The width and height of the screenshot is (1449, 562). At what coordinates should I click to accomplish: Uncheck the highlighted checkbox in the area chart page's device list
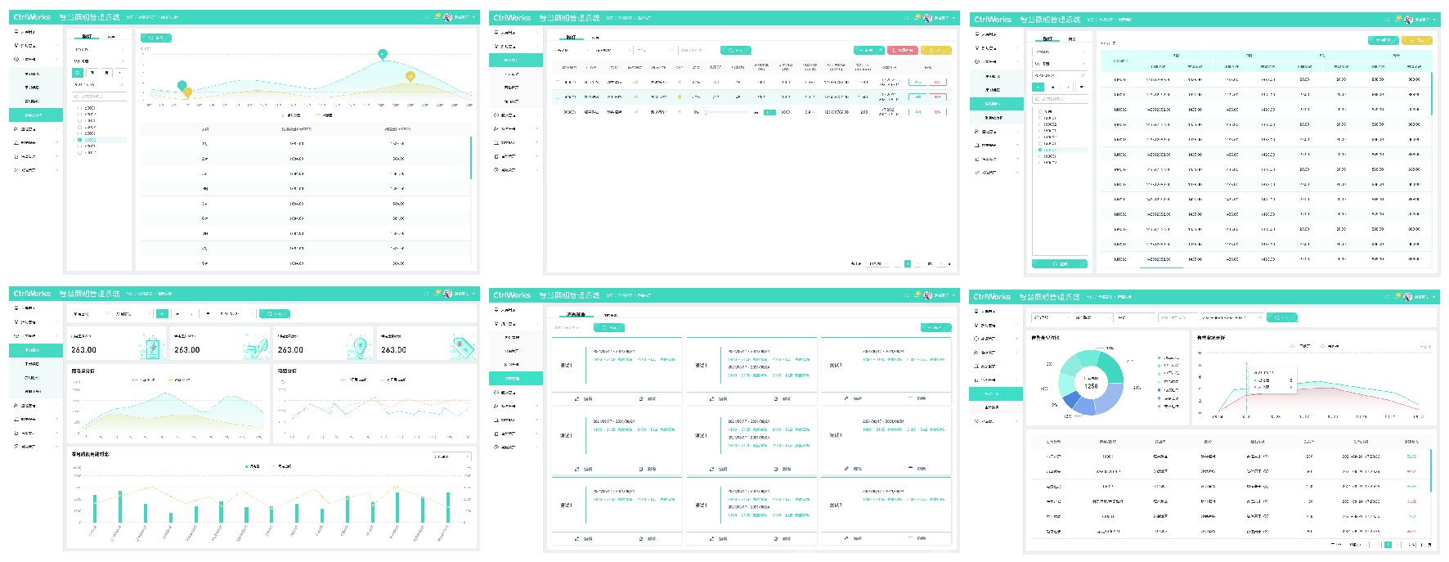pyautogui.click(x=79, y=140)
